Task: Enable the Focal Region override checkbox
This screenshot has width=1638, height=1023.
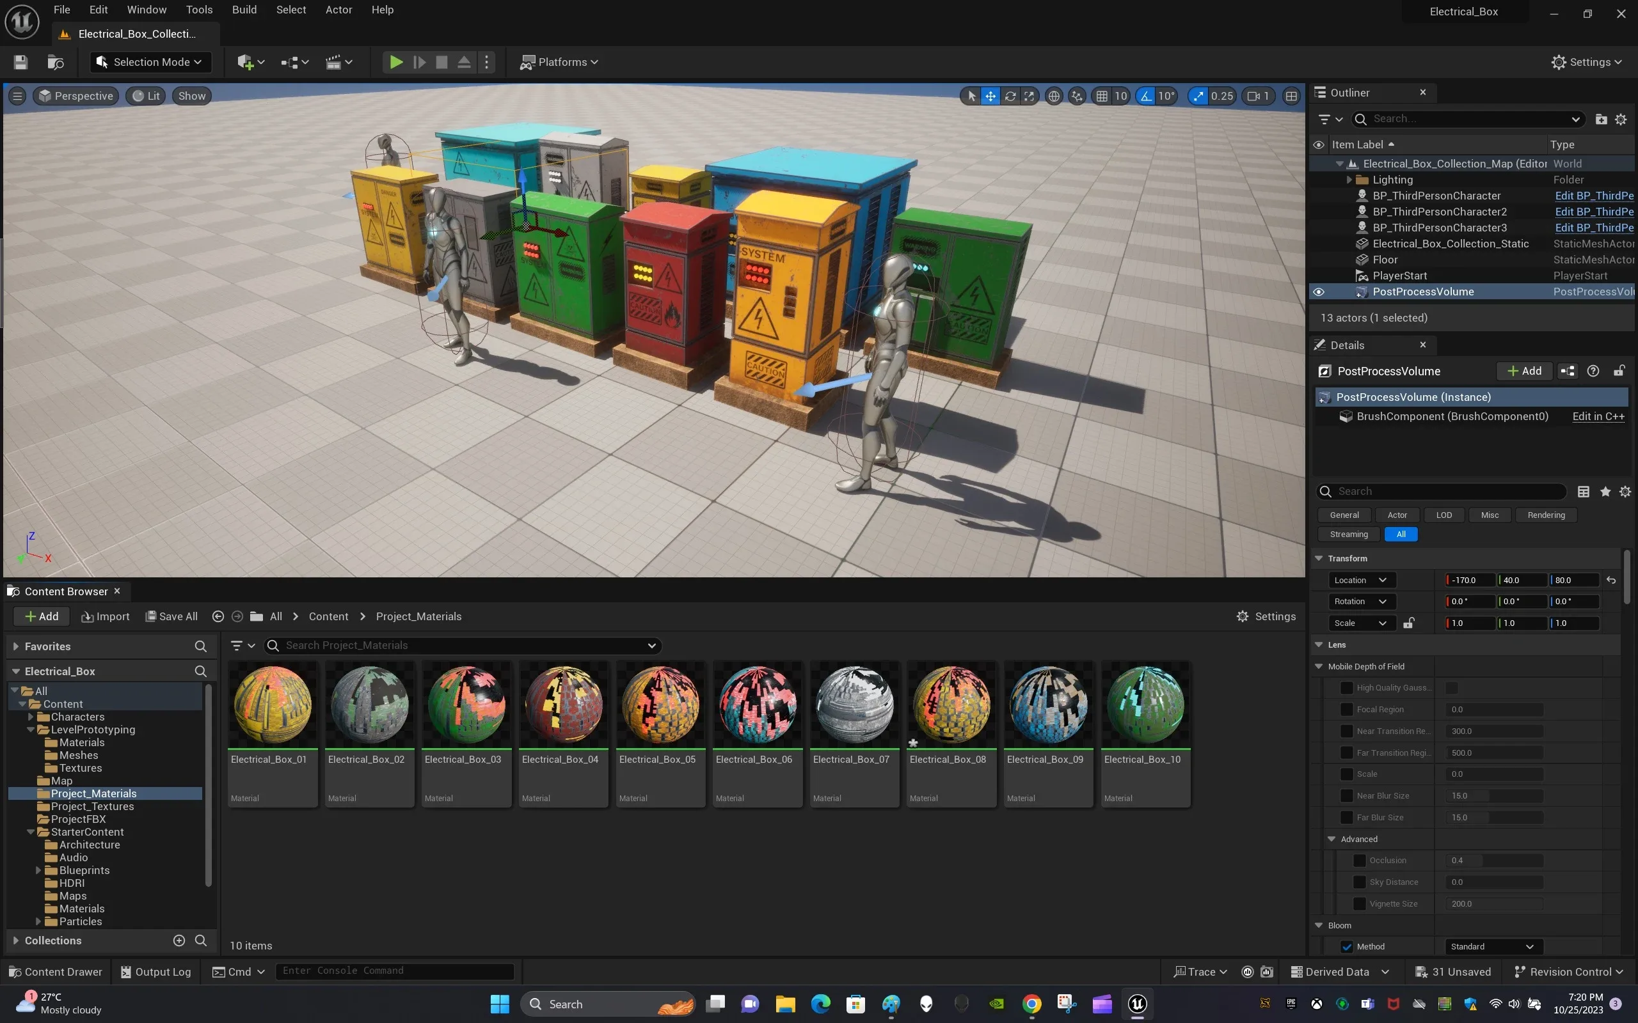Action: point(1346,710)
